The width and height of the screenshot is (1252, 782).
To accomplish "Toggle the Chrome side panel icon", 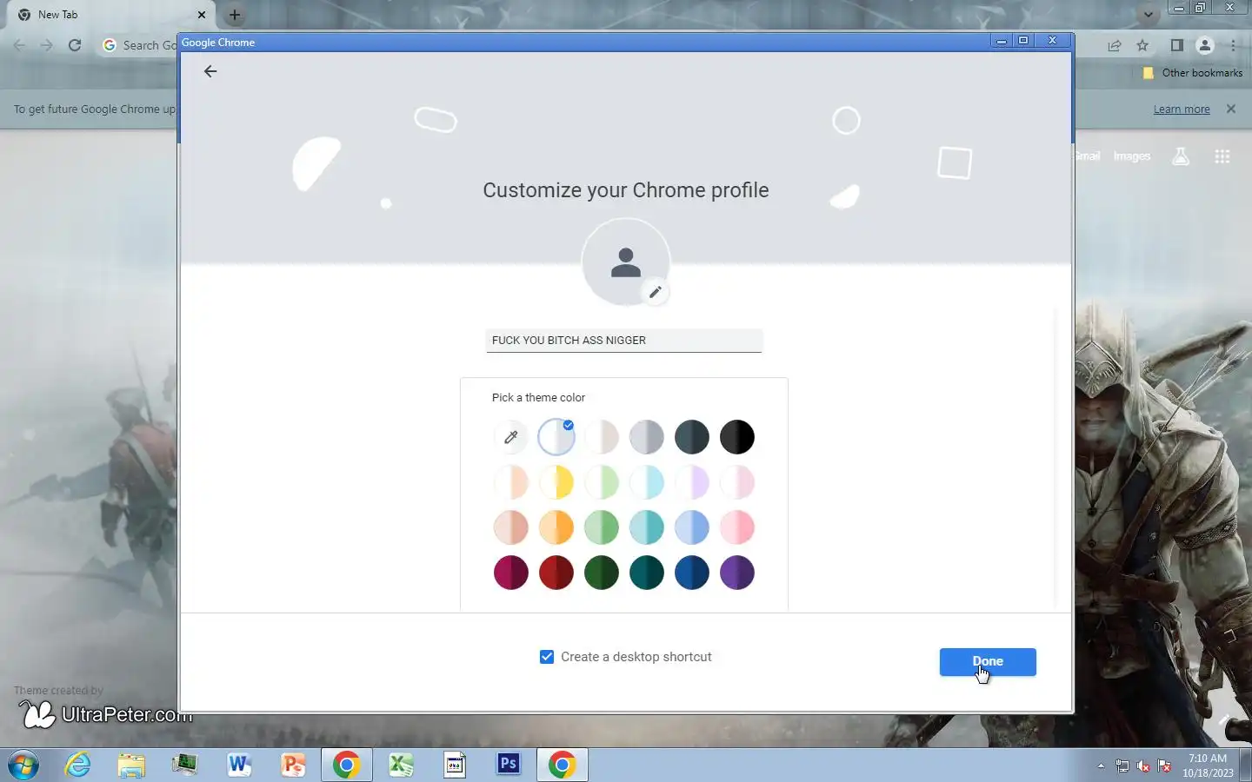I will (x=1176, y=45).
